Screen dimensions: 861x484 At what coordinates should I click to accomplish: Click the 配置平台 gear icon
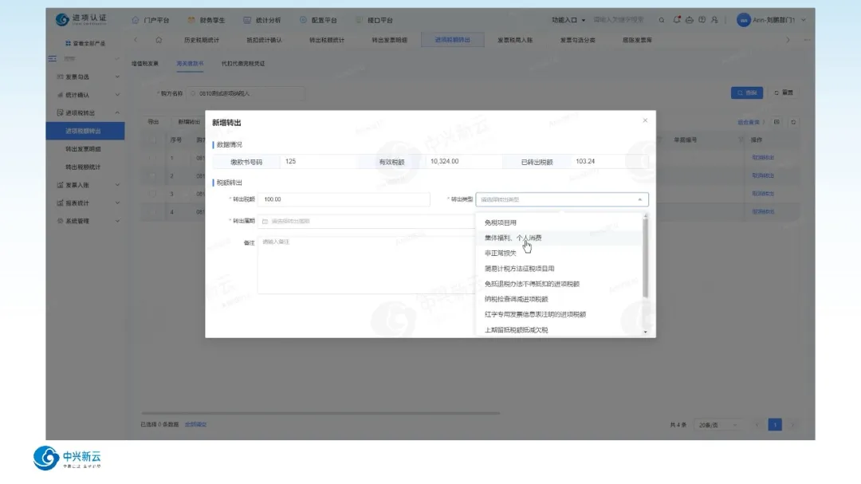(x=303, y=20)
